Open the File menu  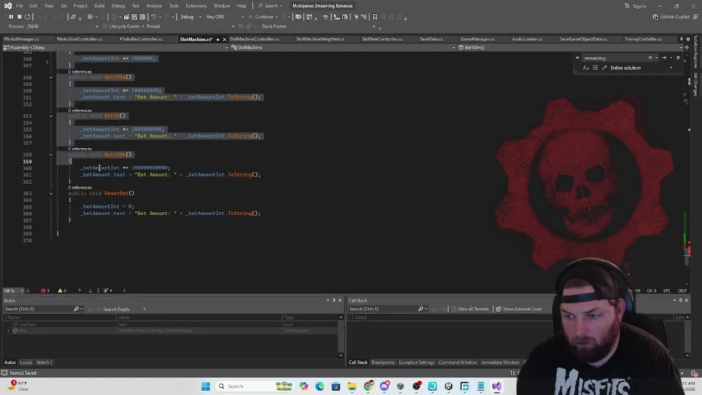19,5
